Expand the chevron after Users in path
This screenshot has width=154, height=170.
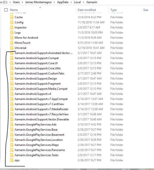pos(23,2)
